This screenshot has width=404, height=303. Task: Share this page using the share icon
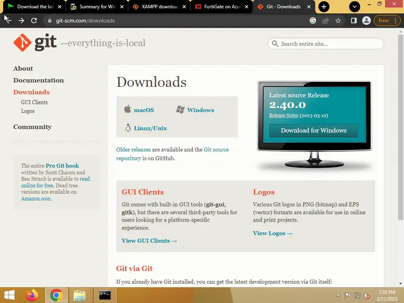325,21
